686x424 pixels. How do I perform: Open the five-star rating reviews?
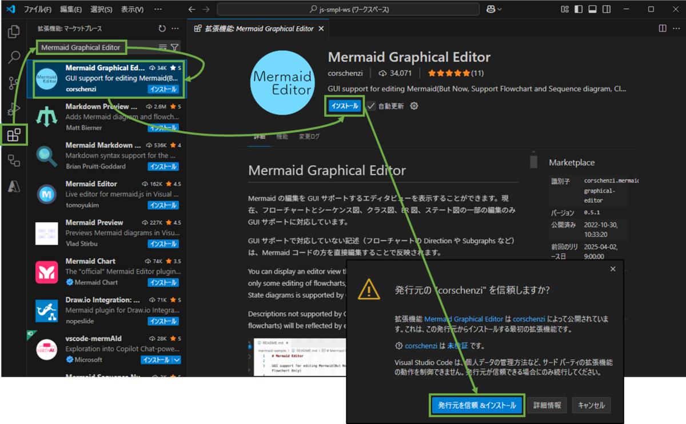455,73
